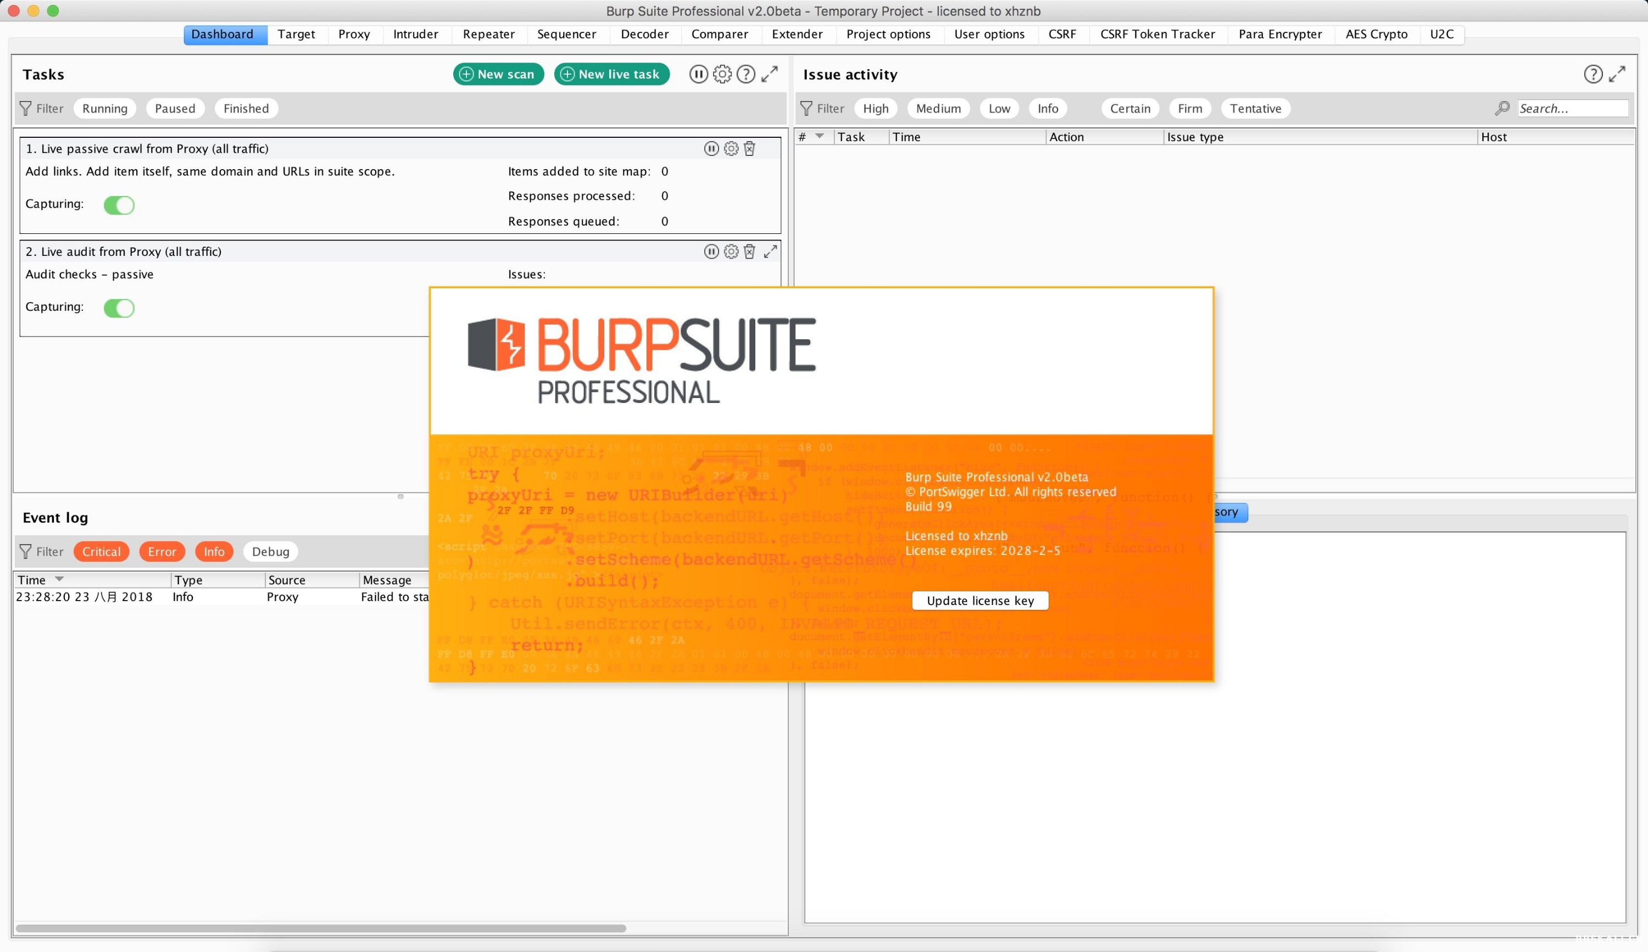
Task: Open the Extender tab
Action: [x=794, y=34]
